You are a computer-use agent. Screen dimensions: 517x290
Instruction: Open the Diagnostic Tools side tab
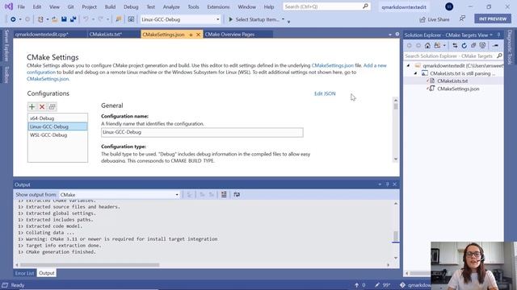click(510, 47)
